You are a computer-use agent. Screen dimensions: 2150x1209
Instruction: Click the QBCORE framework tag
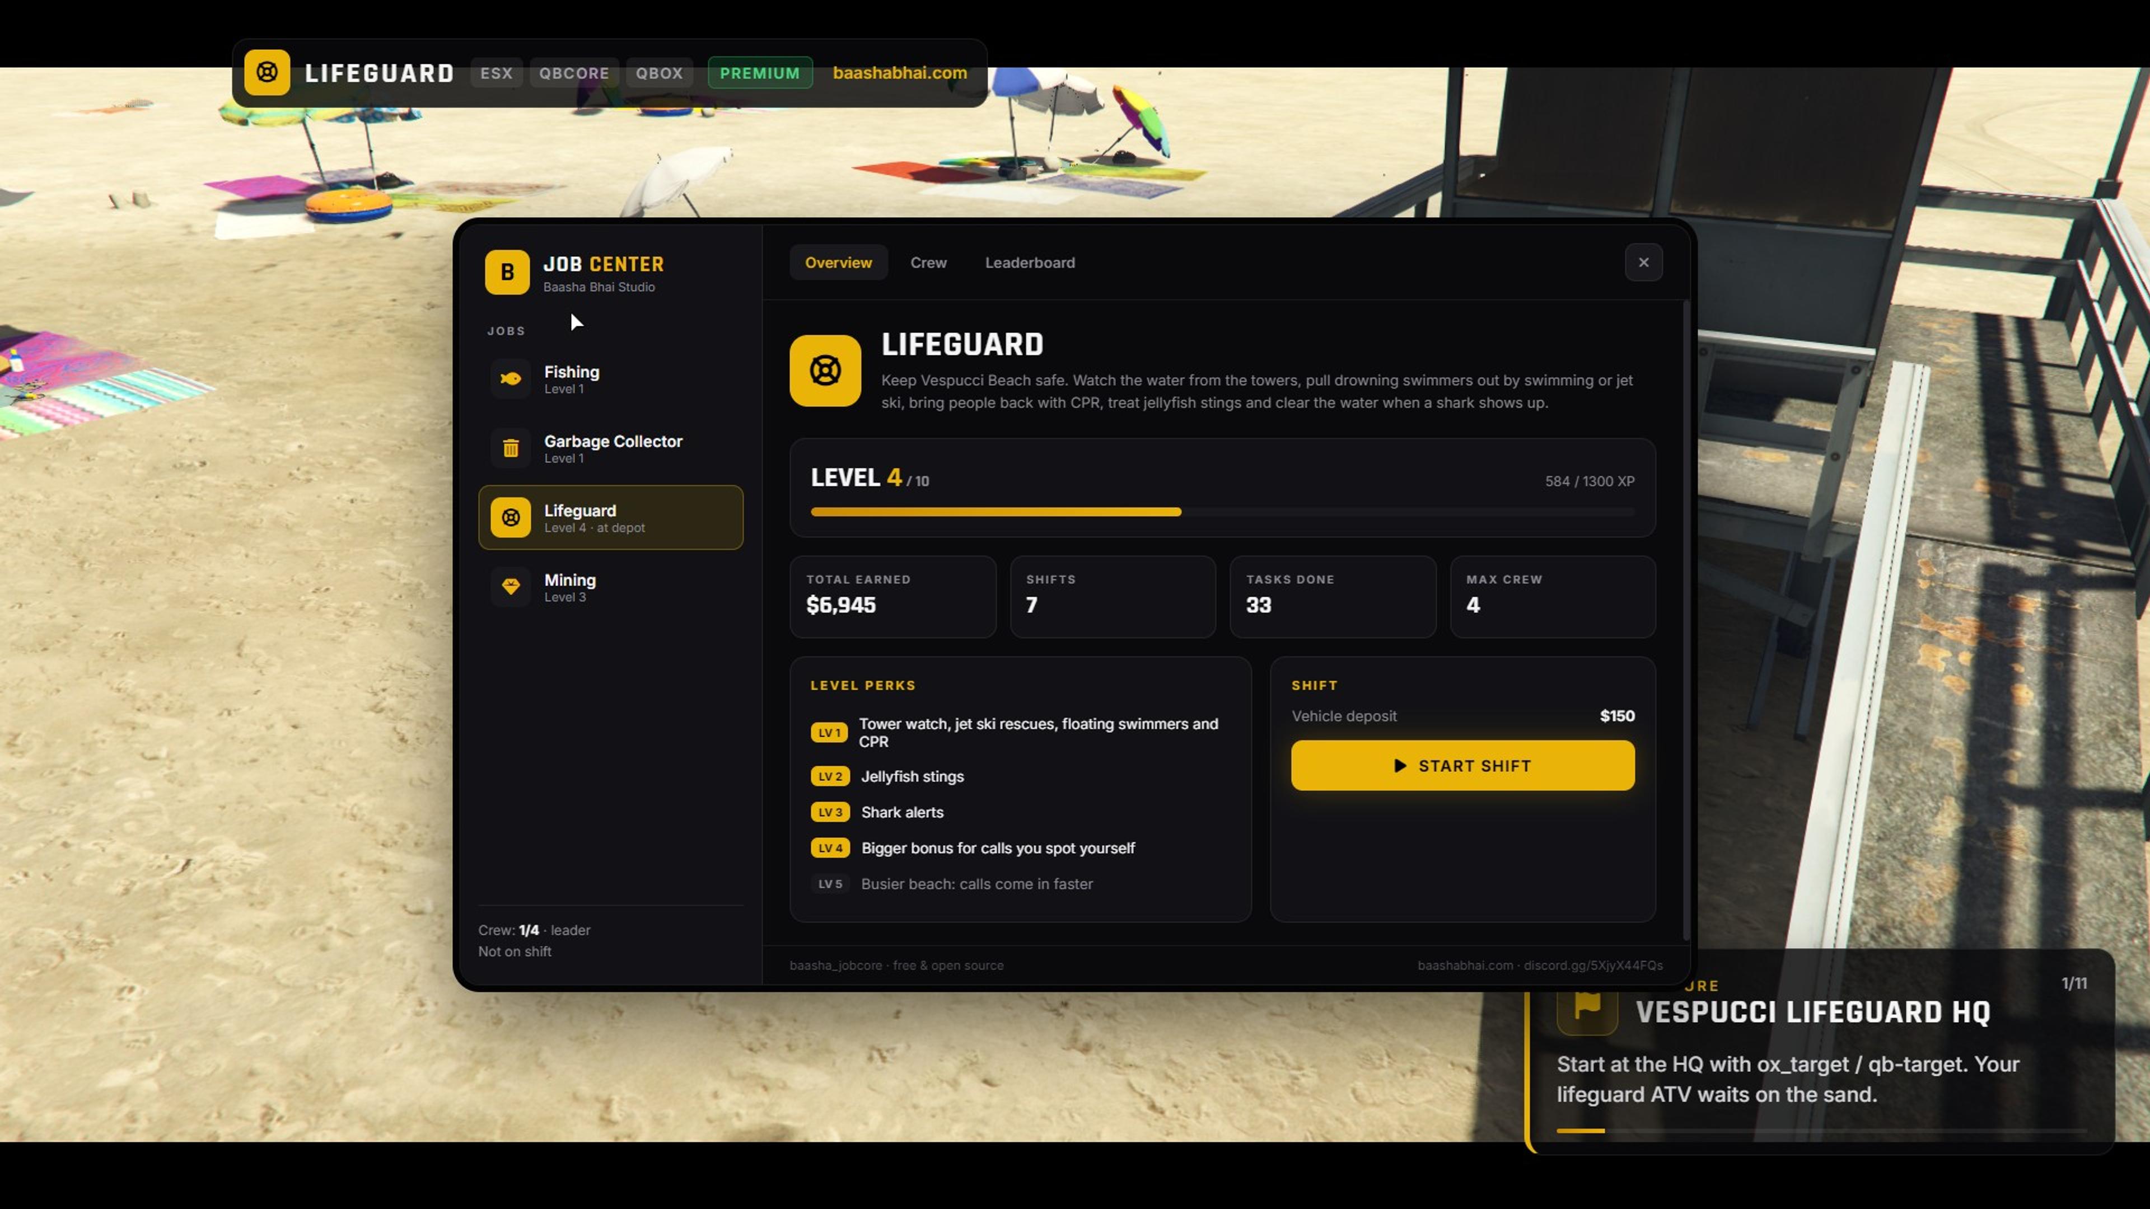574,73
